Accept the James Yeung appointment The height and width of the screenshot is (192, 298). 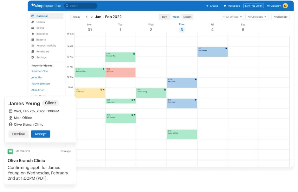click(41, 134)
